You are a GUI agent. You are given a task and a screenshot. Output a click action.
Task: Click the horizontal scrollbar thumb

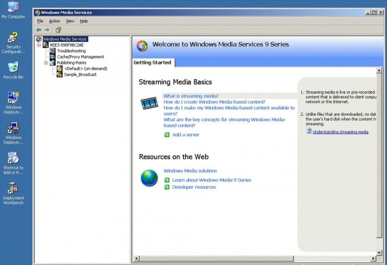pyautogui.click(x=216, y=258)
